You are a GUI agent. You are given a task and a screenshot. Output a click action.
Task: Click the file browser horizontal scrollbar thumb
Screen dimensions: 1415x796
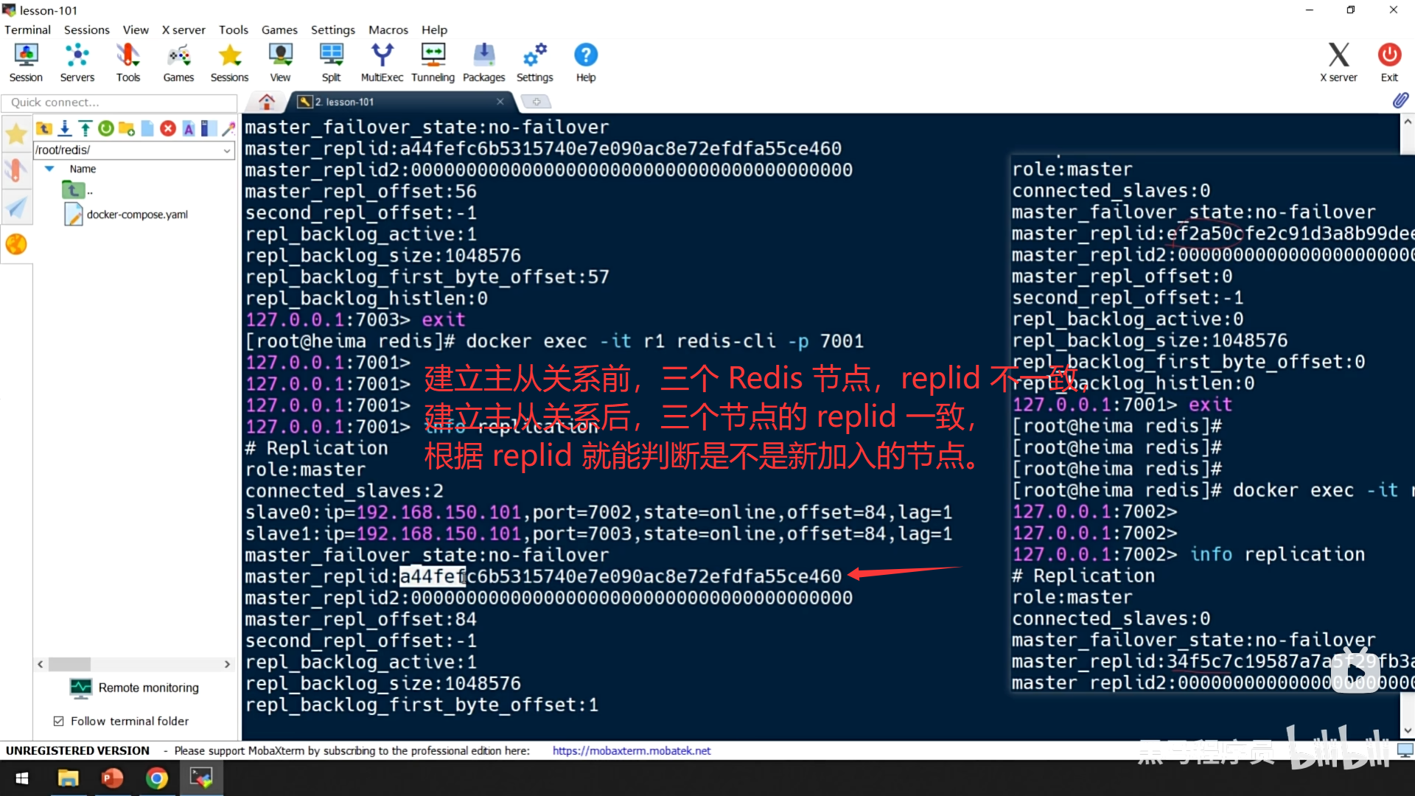[x=70, y=664]
